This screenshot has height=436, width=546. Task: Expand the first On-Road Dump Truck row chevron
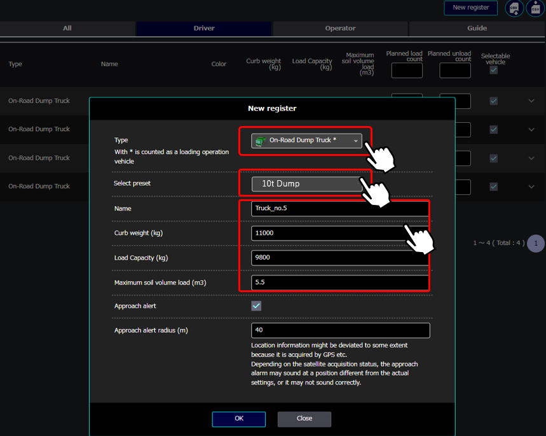pyautogui.click(x=531, y=101)
